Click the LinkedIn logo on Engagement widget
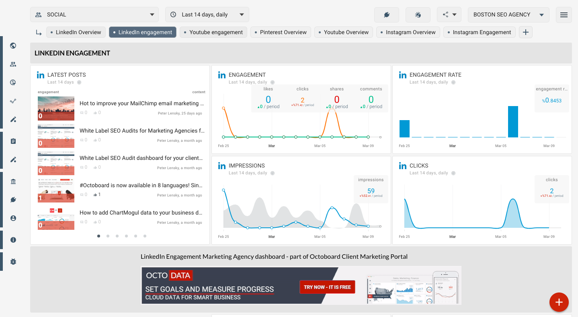This screenshot has height=317, width=578. [222, 75]
